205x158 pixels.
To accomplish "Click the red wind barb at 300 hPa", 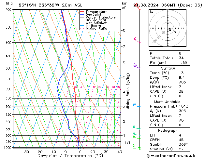I will [139, 8].
